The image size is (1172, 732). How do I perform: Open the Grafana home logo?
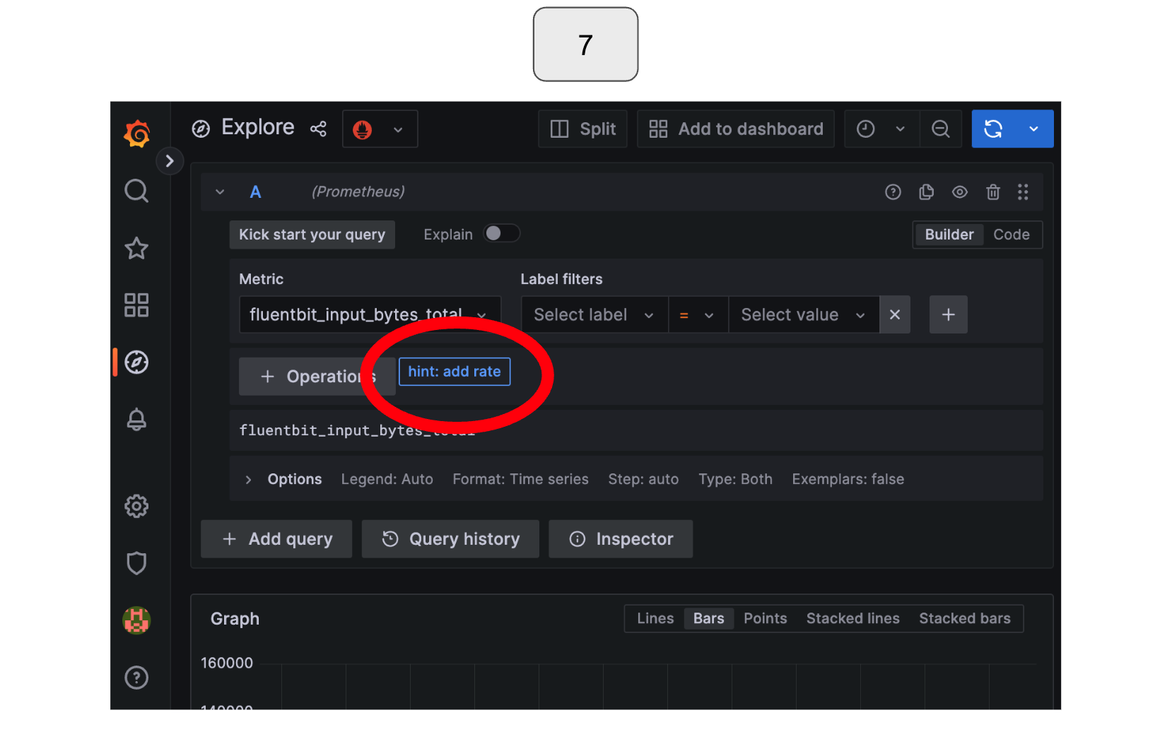point(136,133)
